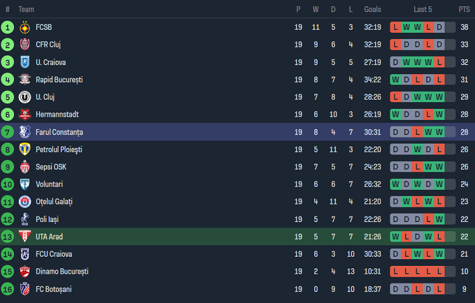Click the FCSB club crest icon
The height and width of the screenshot is (303, 475).
pyautogui.click(x=25, y=27)
